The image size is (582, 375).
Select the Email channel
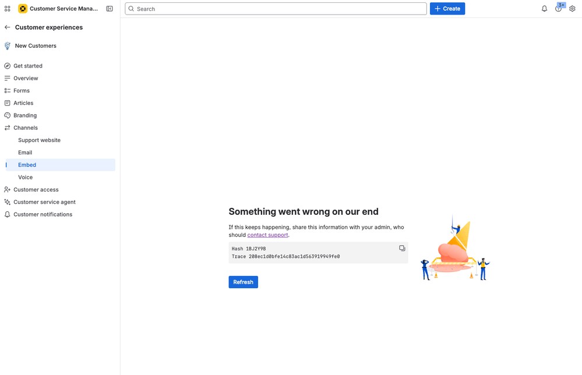coord(25,152)
